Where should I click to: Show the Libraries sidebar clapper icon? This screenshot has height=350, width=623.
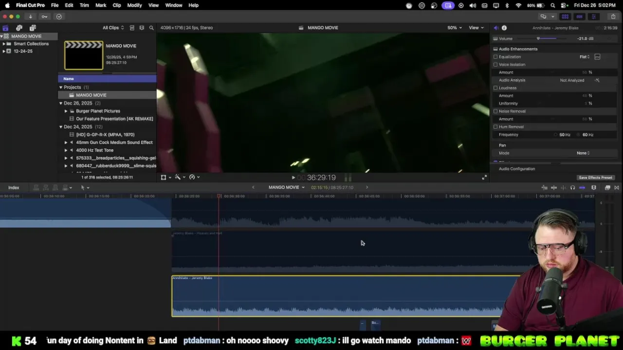coord(5,28)
